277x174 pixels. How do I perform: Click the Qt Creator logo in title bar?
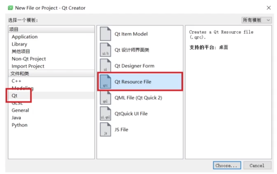(10, 8)
